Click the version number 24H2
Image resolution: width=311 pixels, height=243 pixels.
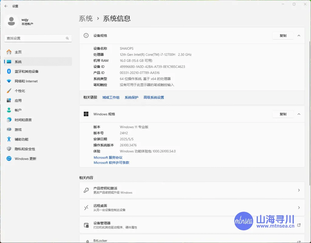coord(124,133)
